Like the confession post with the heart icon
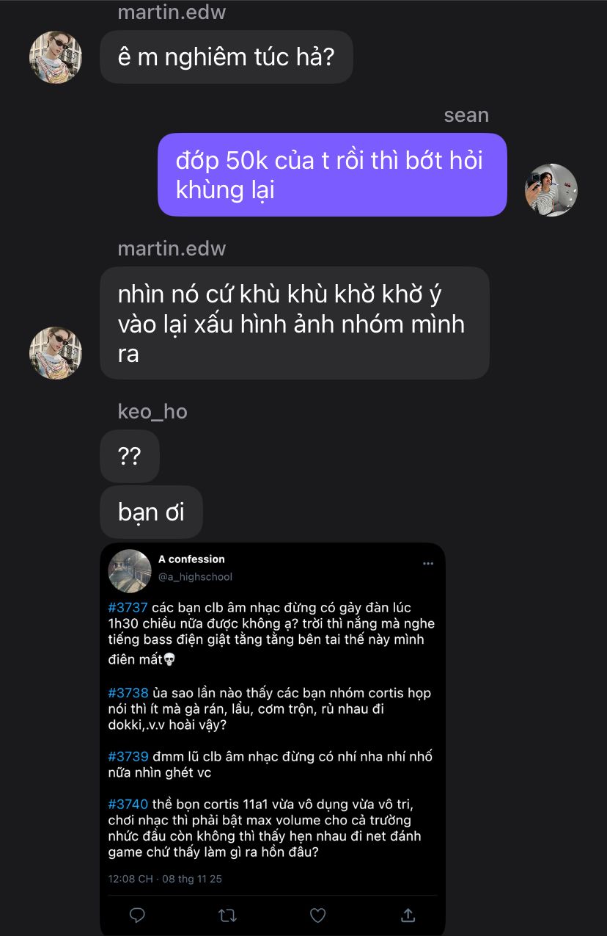 pyautogui.click(x=317, y=915)
